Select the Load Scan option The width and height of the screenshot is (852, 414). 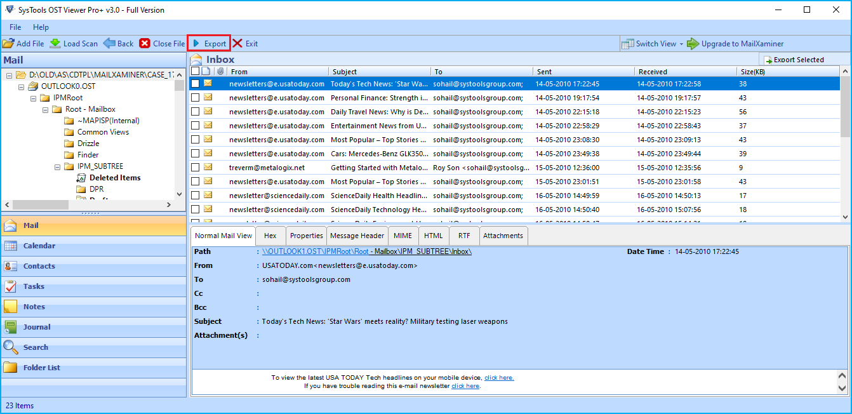tap(74, 43)
